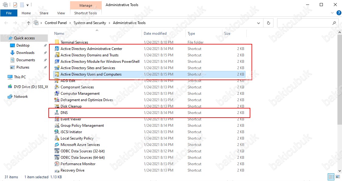Select the Performance Monitor icon

tap(57, 164)
